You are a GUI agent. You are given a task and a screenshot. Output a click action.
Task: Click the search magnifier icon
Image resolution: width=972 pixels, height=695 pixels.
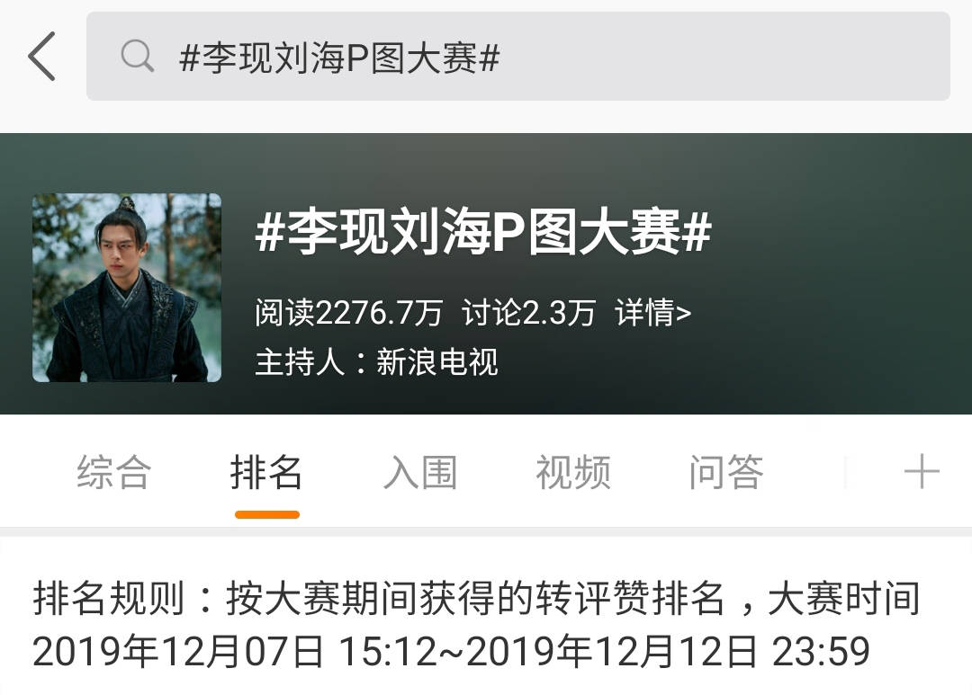pyautogui.click(x=137, y=57)
